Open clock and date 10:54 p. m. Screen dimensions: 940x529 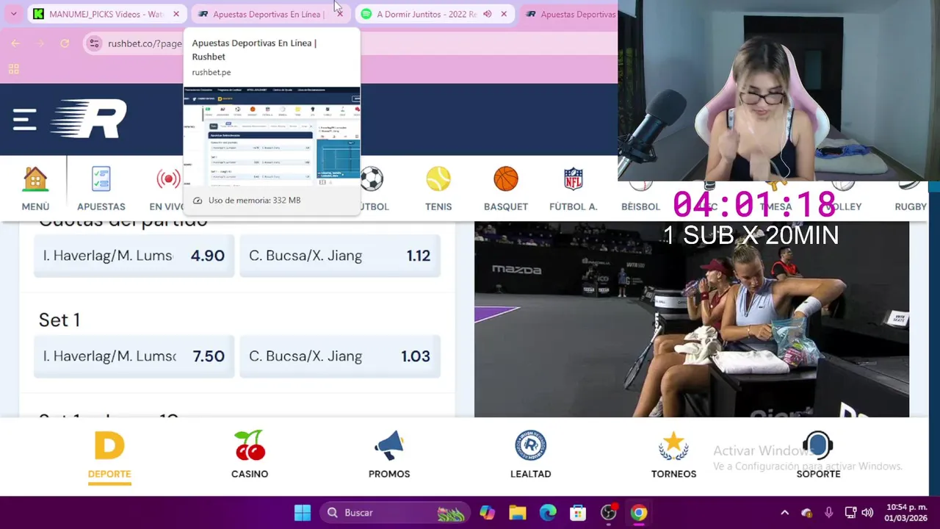906,513
